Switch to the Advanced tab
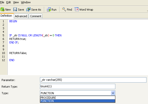 pyautogui.click(x=21, y=16)
